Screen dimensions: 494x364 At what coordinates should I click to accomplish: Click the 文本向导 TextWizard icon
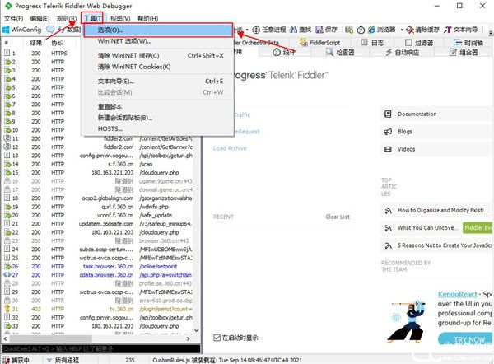(448, 30)
